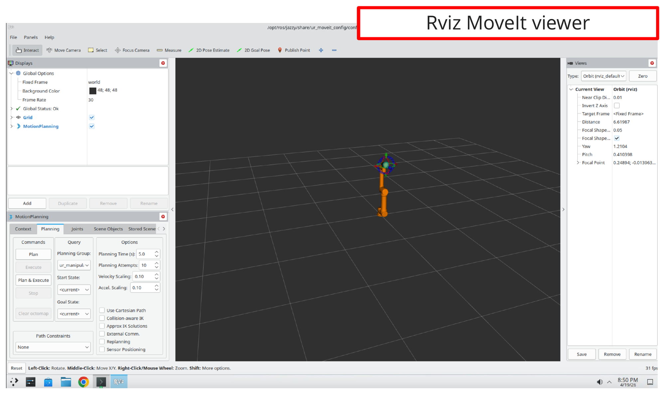
Task: Open the view Type dropdown showing Orbit
Action: [603, 76]
